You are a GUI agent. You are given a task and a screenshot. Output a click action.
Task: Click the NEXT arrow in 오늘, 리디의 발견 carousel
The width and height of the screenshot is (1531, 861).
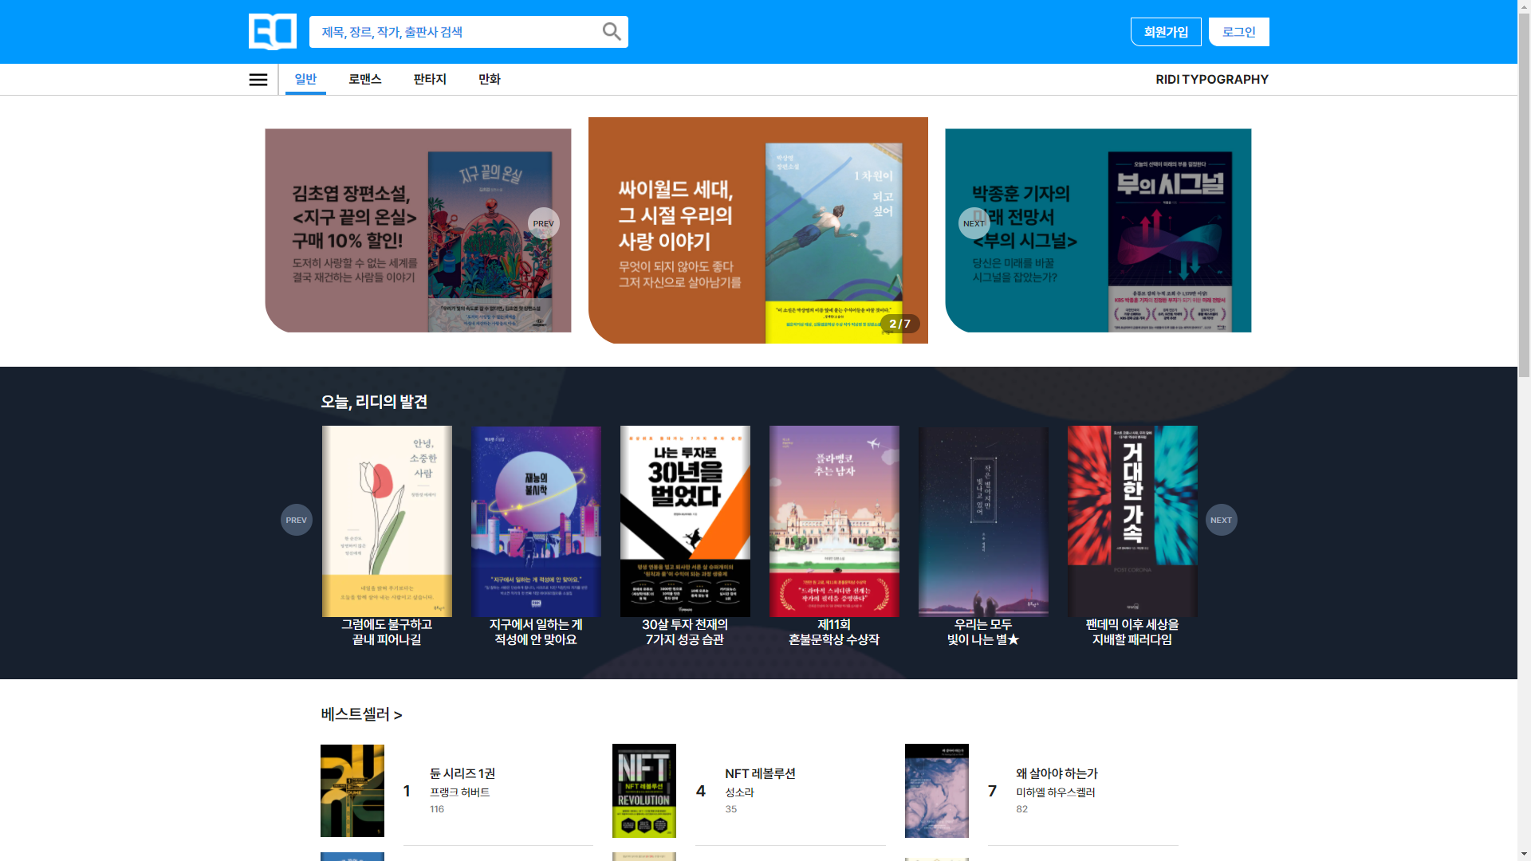(1221, 519)
